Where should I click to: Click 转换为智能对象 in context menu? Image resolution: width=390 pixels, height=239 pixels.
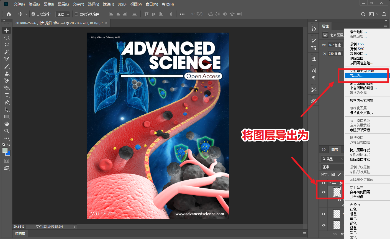coord(361,100)
